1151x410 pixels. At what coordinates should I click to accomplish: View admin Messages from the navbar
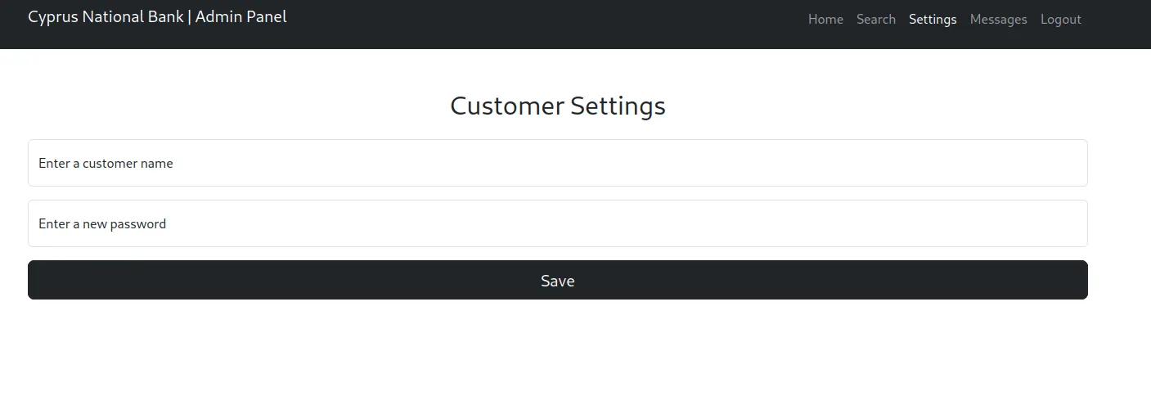pos(998,20)
